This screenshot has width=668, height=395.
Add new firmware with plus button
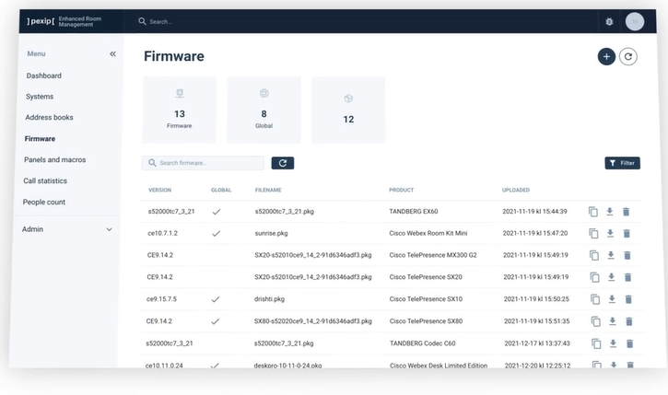pos(606,56)
